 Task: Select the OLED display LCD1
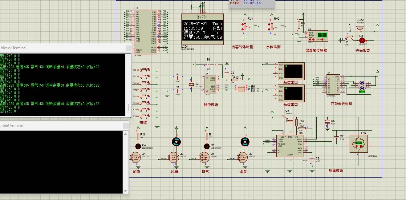point(202,29)
